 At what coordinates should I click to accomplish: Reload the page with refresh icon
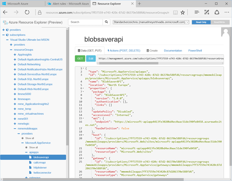27,12
